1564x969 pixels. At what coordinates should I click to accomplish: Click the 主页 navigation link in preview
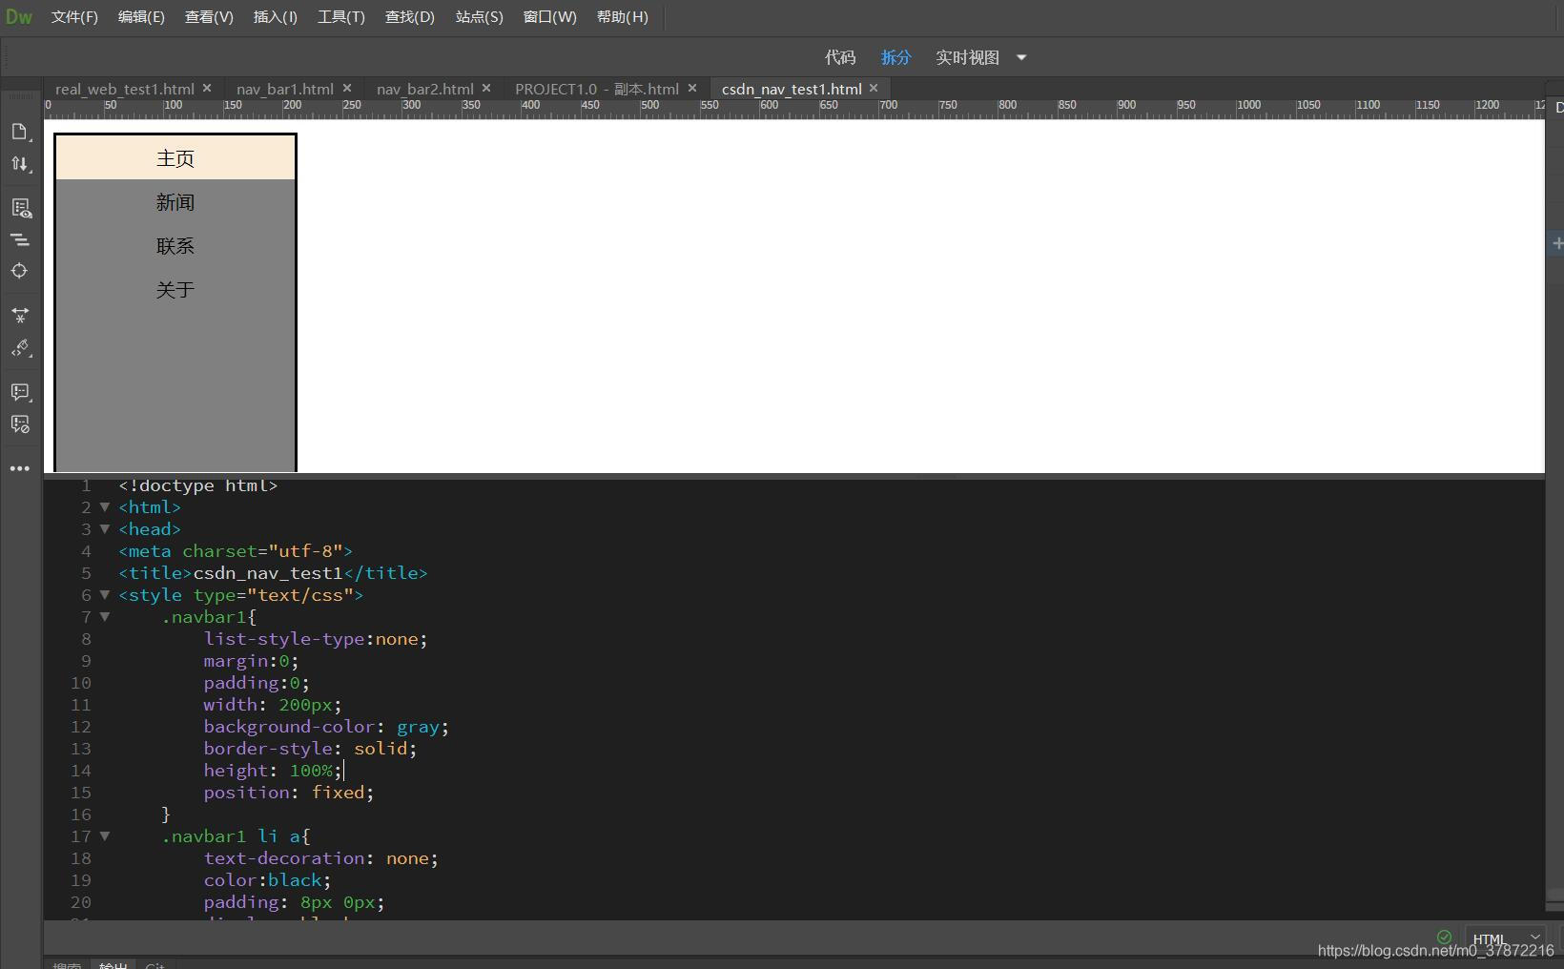point(175,158)
